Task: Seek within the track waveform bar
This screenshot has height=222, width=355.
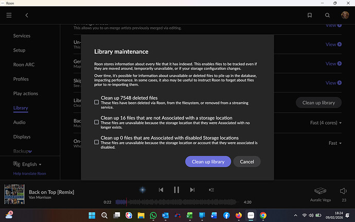Action: coord(177,202)
